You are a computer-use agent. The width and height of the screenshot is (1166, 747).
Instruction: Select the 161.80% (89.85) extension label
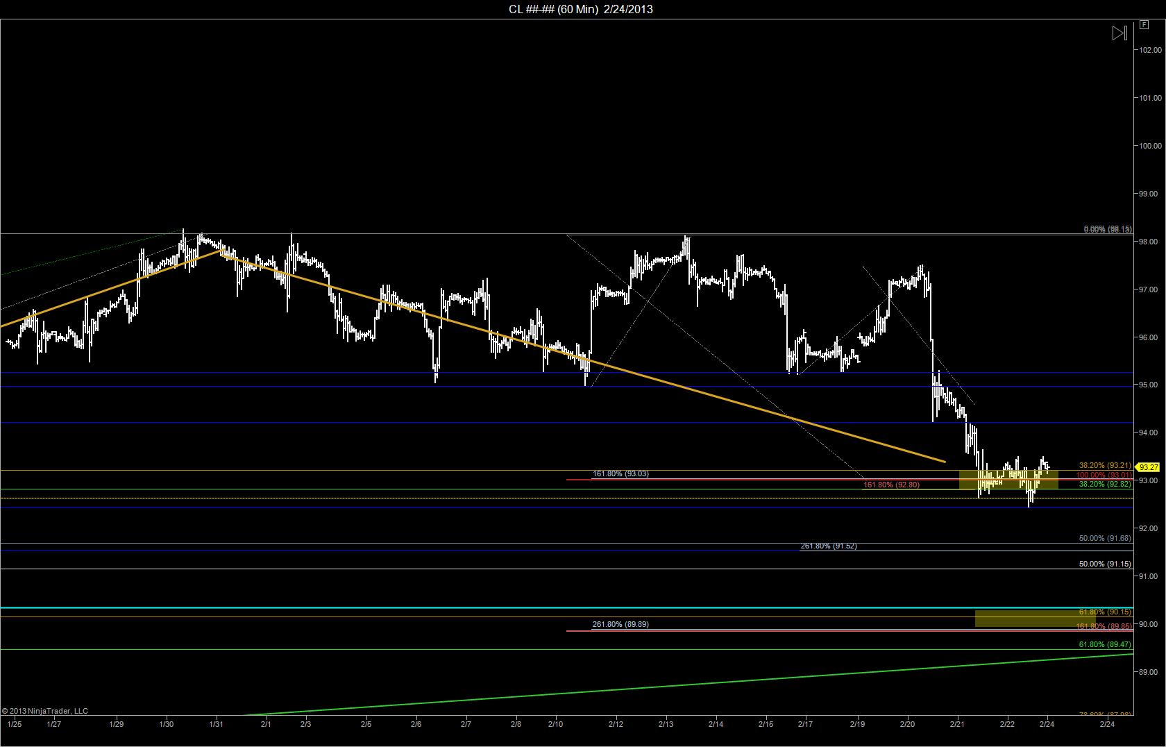1104,626
